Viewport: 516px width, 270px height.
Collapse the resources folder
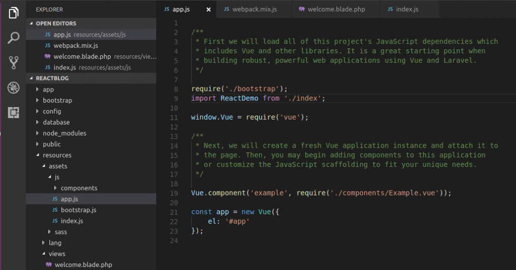point(38,155)
